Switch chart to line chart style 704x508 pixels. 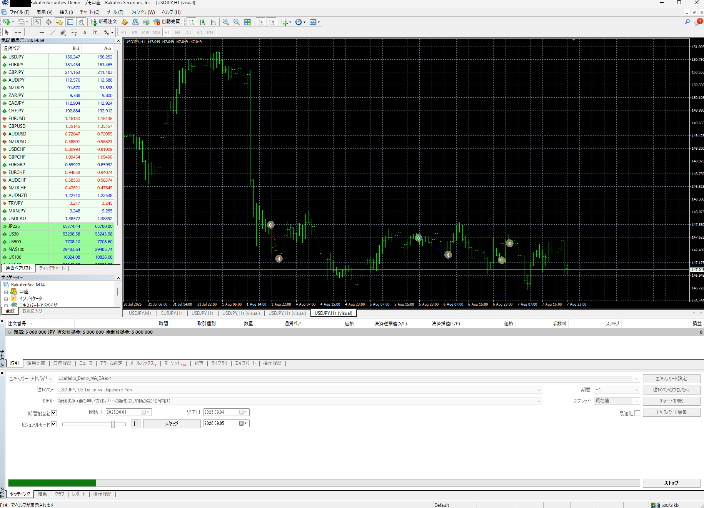tap(213, 22)
